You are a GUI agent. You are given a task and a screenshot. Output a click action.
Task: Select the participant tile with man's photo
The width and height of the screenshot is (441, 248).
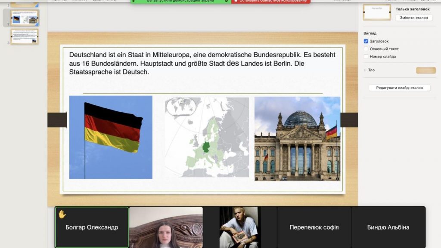(x=240, y=227)
